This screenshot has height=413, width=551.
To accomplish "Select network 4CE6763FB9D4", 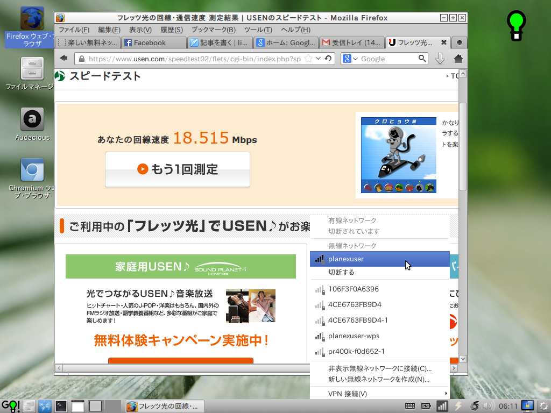I will tap(380, 304).
